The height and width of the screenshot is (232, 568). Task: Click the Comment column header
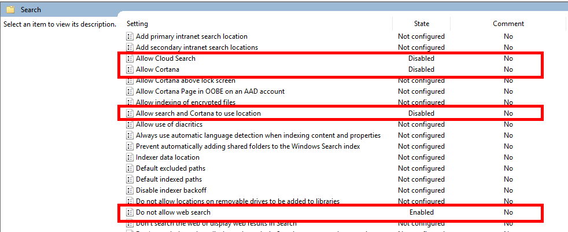[508, 24]
